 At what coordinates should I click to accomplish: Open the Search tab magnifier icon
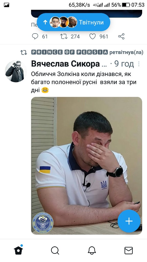(55, 251)
